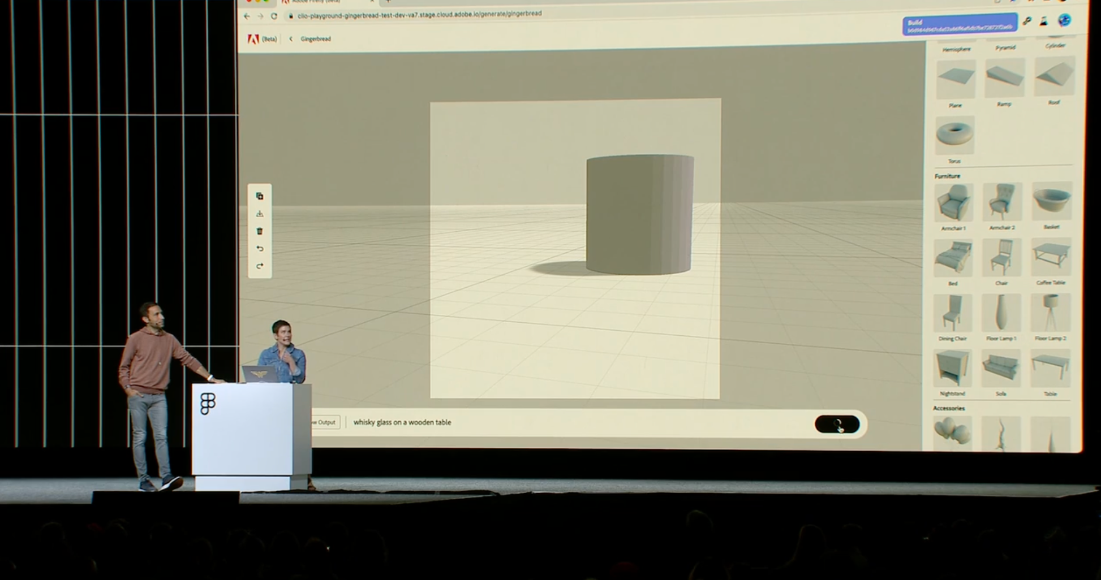Click the browser back arrow
The image size is (1101, 580).
pos(247,16)
